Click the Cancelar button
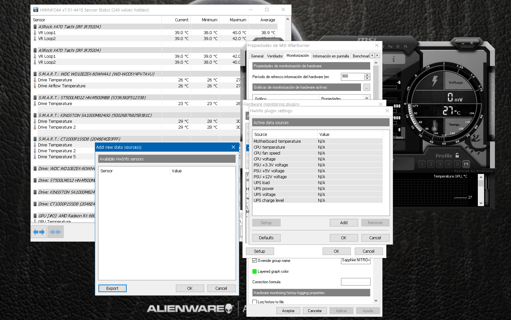Viewport: 511px width, 320px height. (315, 310)
